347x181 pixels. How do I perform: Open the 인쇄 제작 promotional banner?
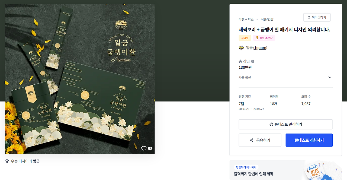[x=286, y=170]
